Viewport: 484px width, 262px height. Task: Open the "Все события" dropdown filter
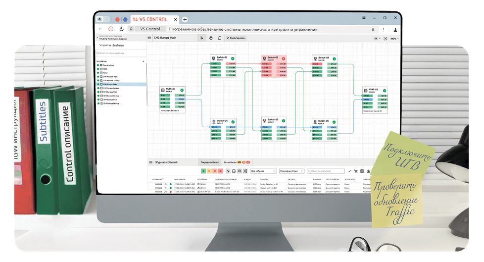pyautogui.click(x=264, y=171)
